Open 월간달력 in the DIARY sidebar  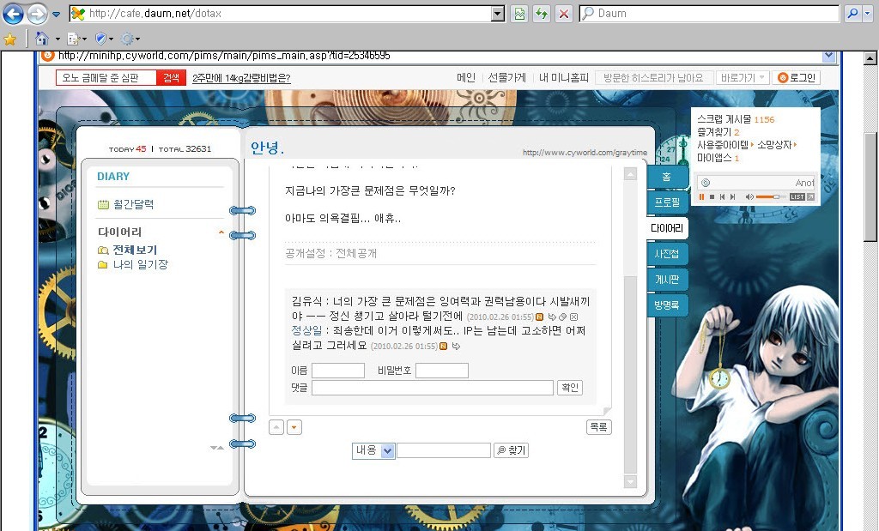133,204
